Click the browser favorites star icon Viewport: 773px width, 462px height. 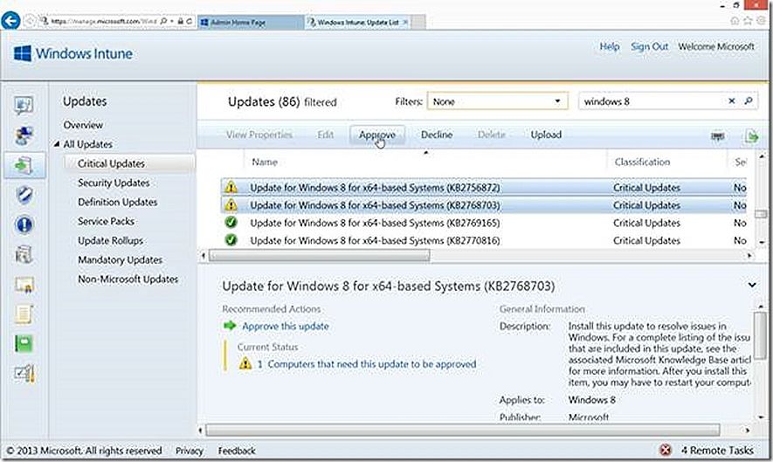(748, 21)
